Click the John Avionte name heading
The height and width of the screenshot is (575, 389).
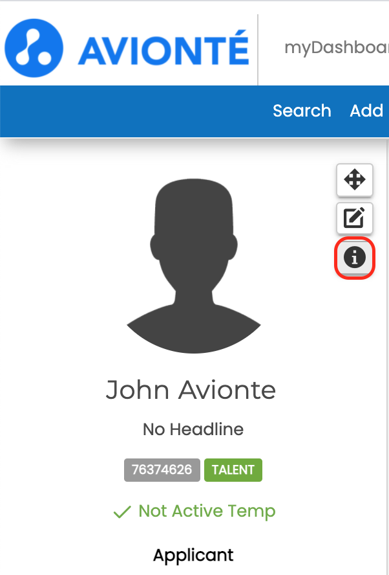coord(191,390)
